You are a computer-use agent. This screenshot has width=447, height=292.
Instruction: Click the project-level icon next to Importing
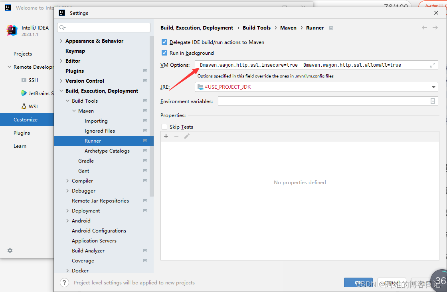(x=145, y=121)
